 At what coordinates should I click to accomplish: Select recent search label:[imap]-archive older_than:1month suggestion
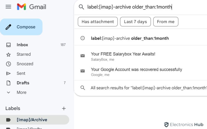[130, 38]
